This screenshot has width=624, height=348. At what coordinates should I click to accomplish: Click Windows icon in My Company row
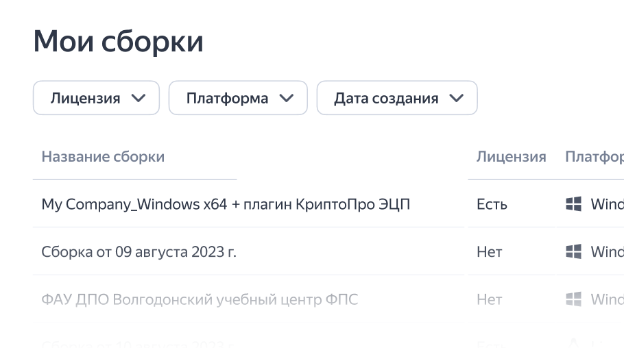point(573,204)
